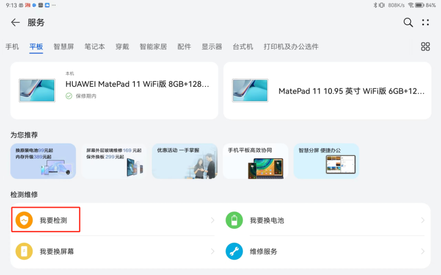Tap the Taobao notification icon

28,5
